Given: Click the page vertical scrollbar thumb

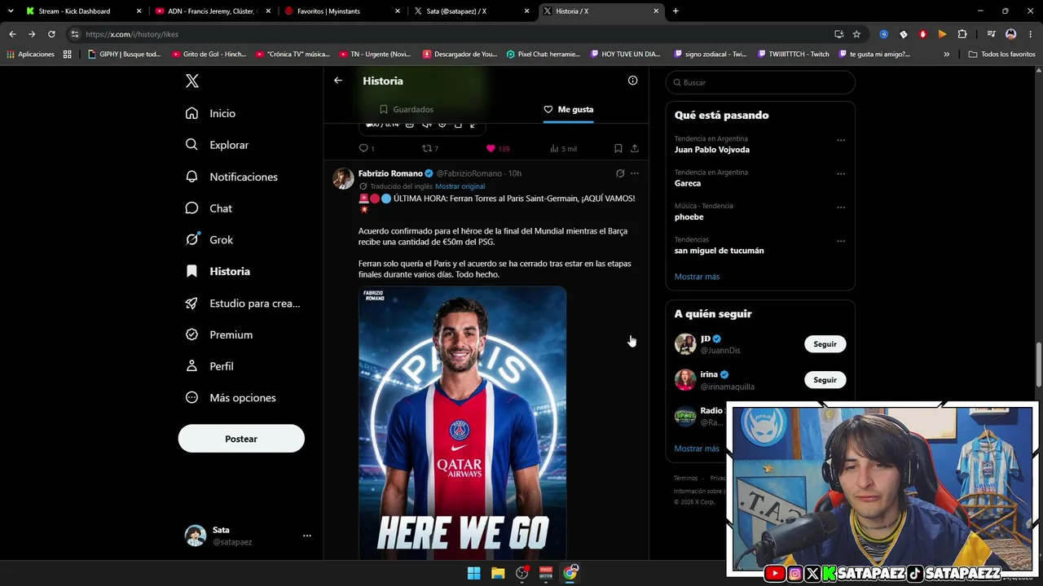Looking at the screenshot, I should point(1038,365).
